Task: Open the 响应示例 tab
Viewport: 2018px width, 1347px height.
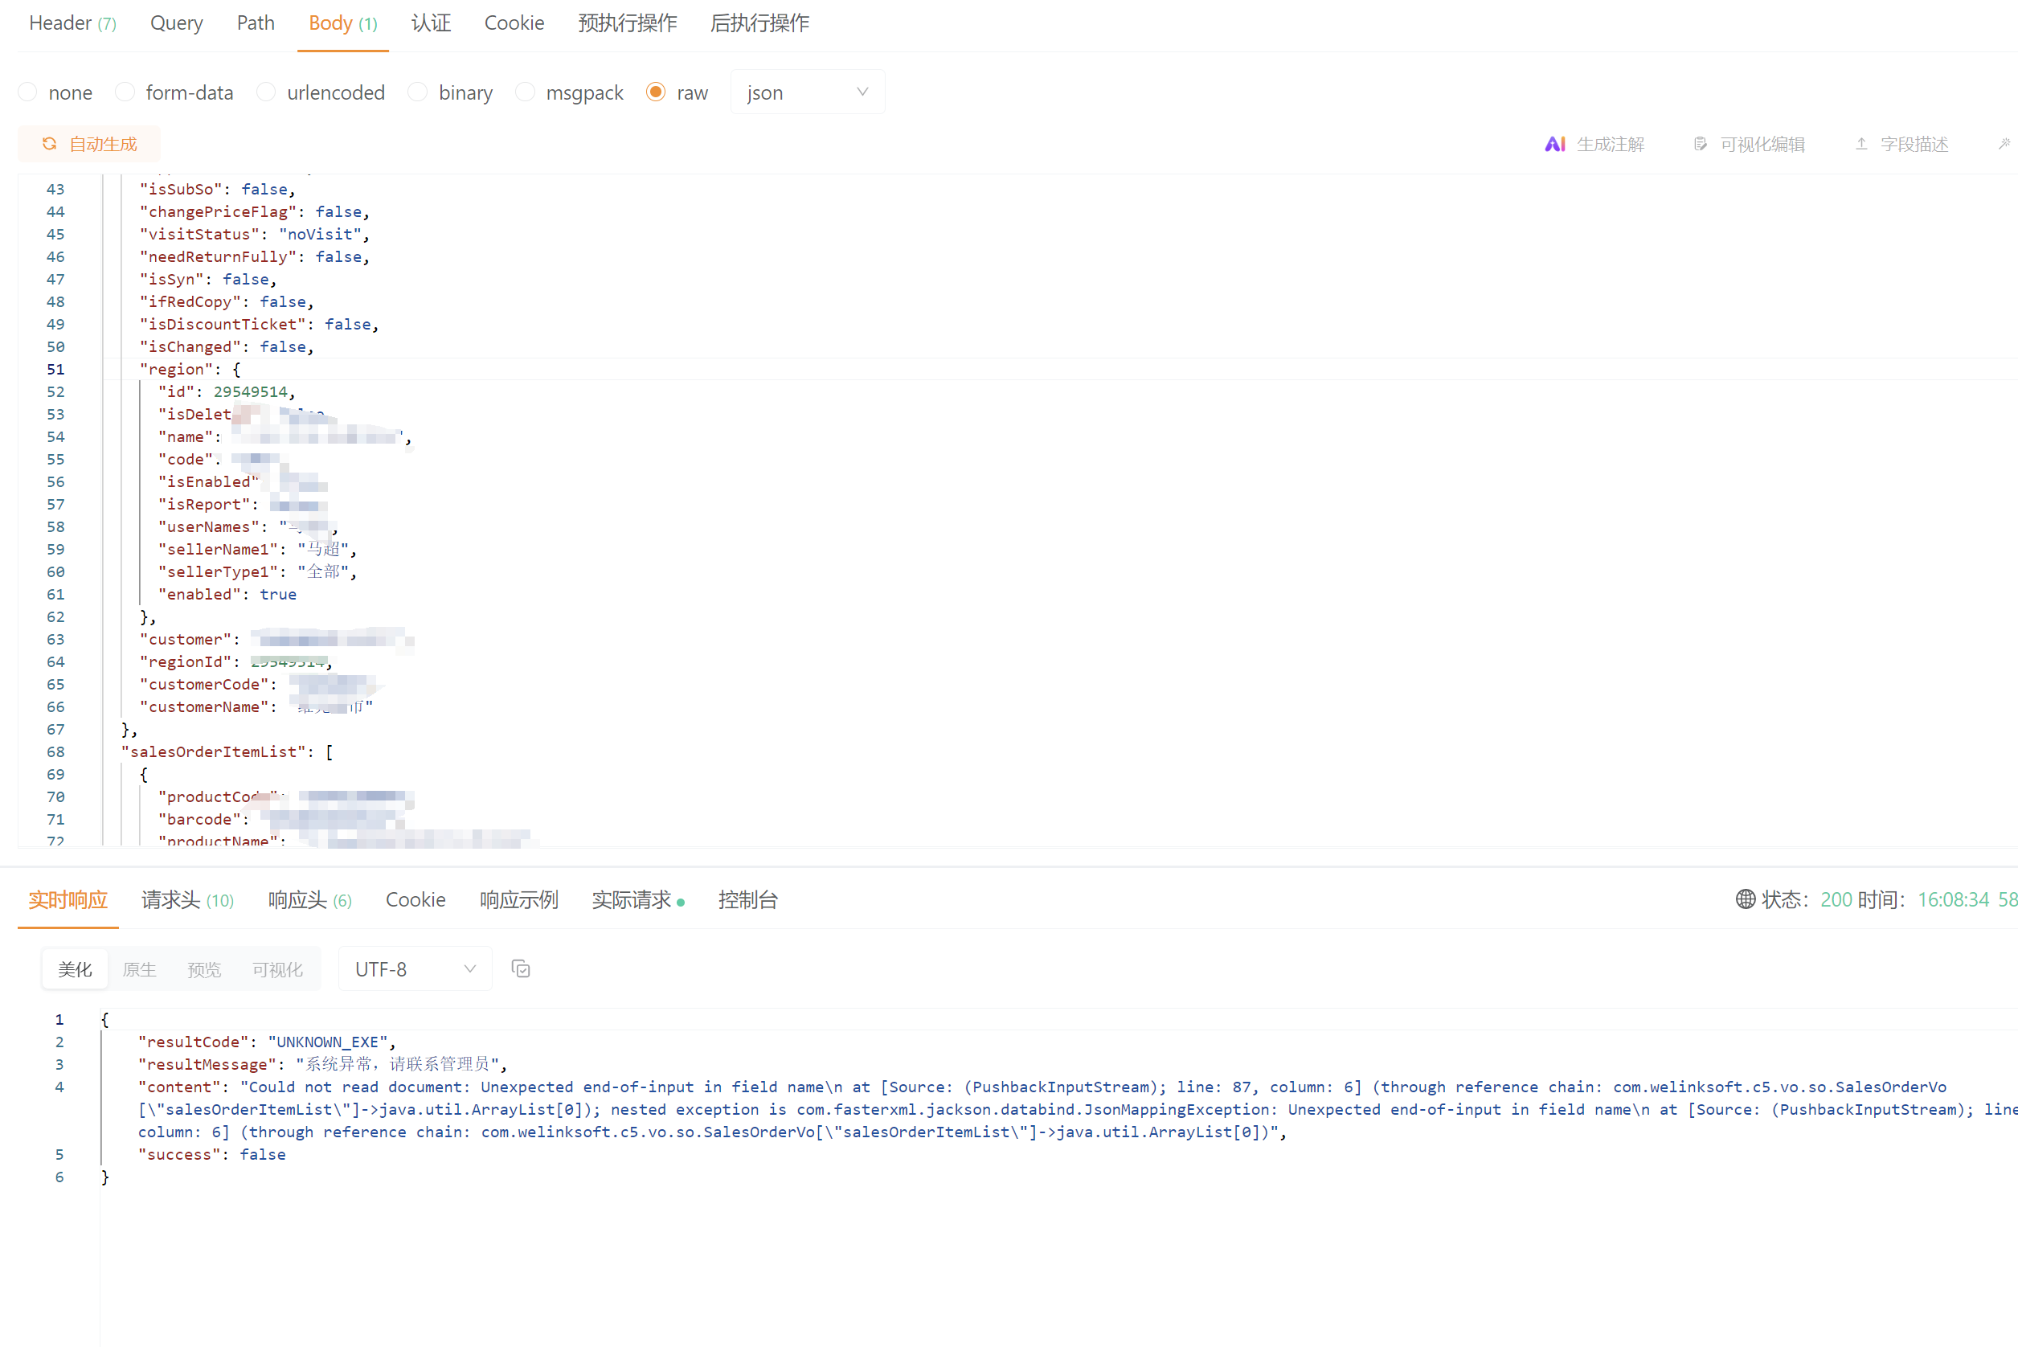Action: 519,899
